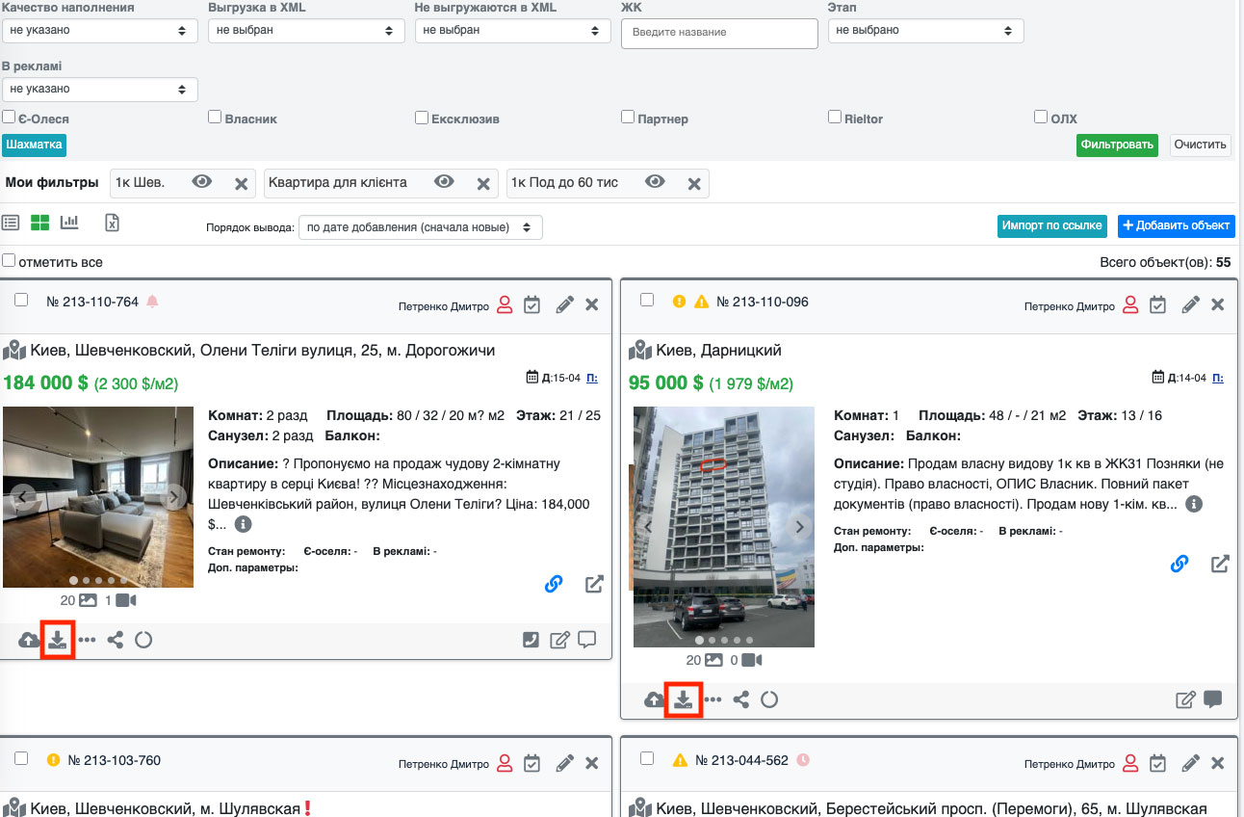Open the 'Этап' dropdown

click(924, 31)
